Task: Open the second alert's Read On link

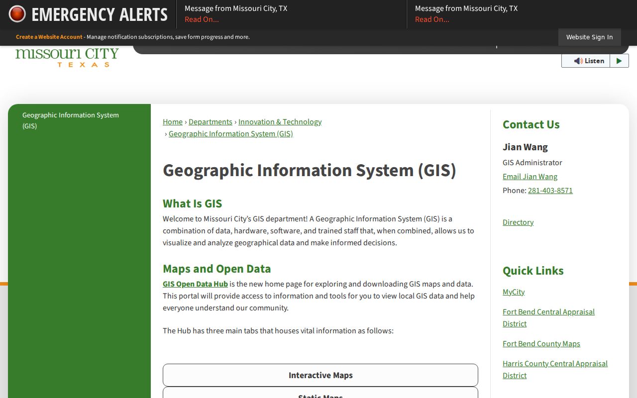Action: 432,19
